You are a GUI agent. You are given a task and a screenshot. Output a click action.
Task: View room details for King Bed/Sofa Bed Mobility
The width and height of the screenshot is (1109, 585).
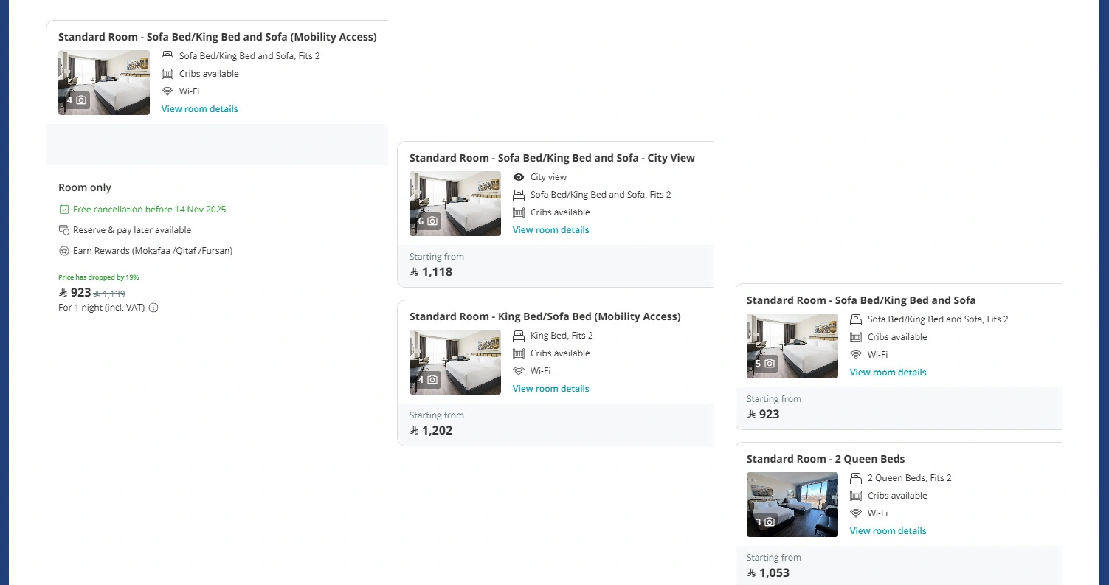[550, 389]
